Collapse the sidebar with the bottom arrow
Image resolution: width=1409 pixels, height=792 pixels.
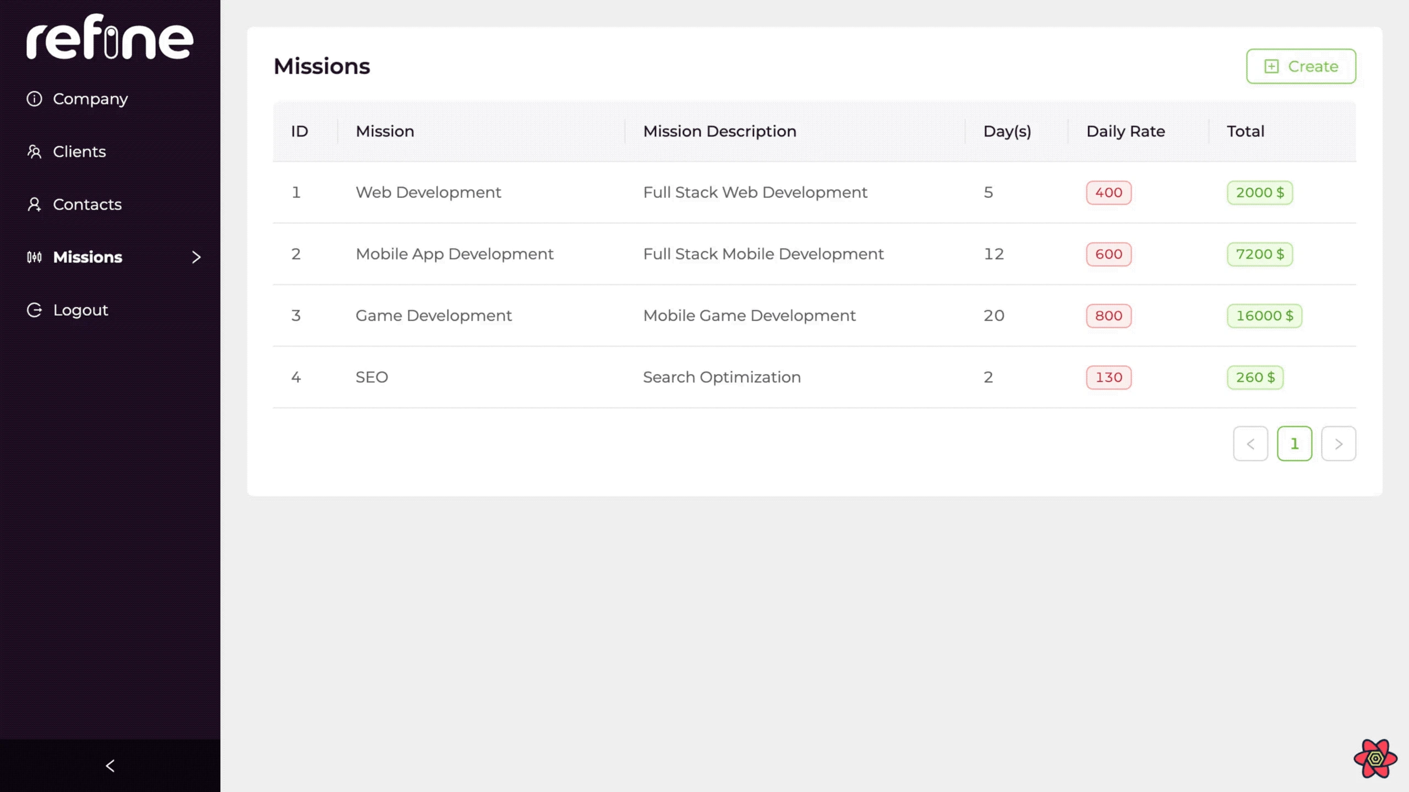110,765
